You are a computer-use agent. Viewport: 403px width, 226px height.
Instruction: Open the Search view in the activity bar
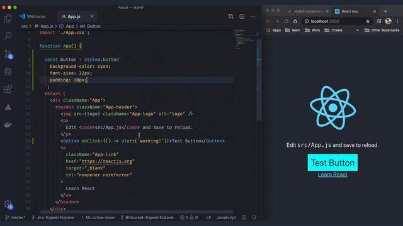[x=8, y=36]
